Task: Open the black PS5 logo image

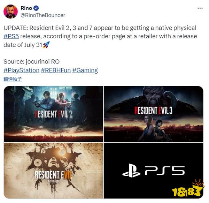Action: [x=154, y=171]
